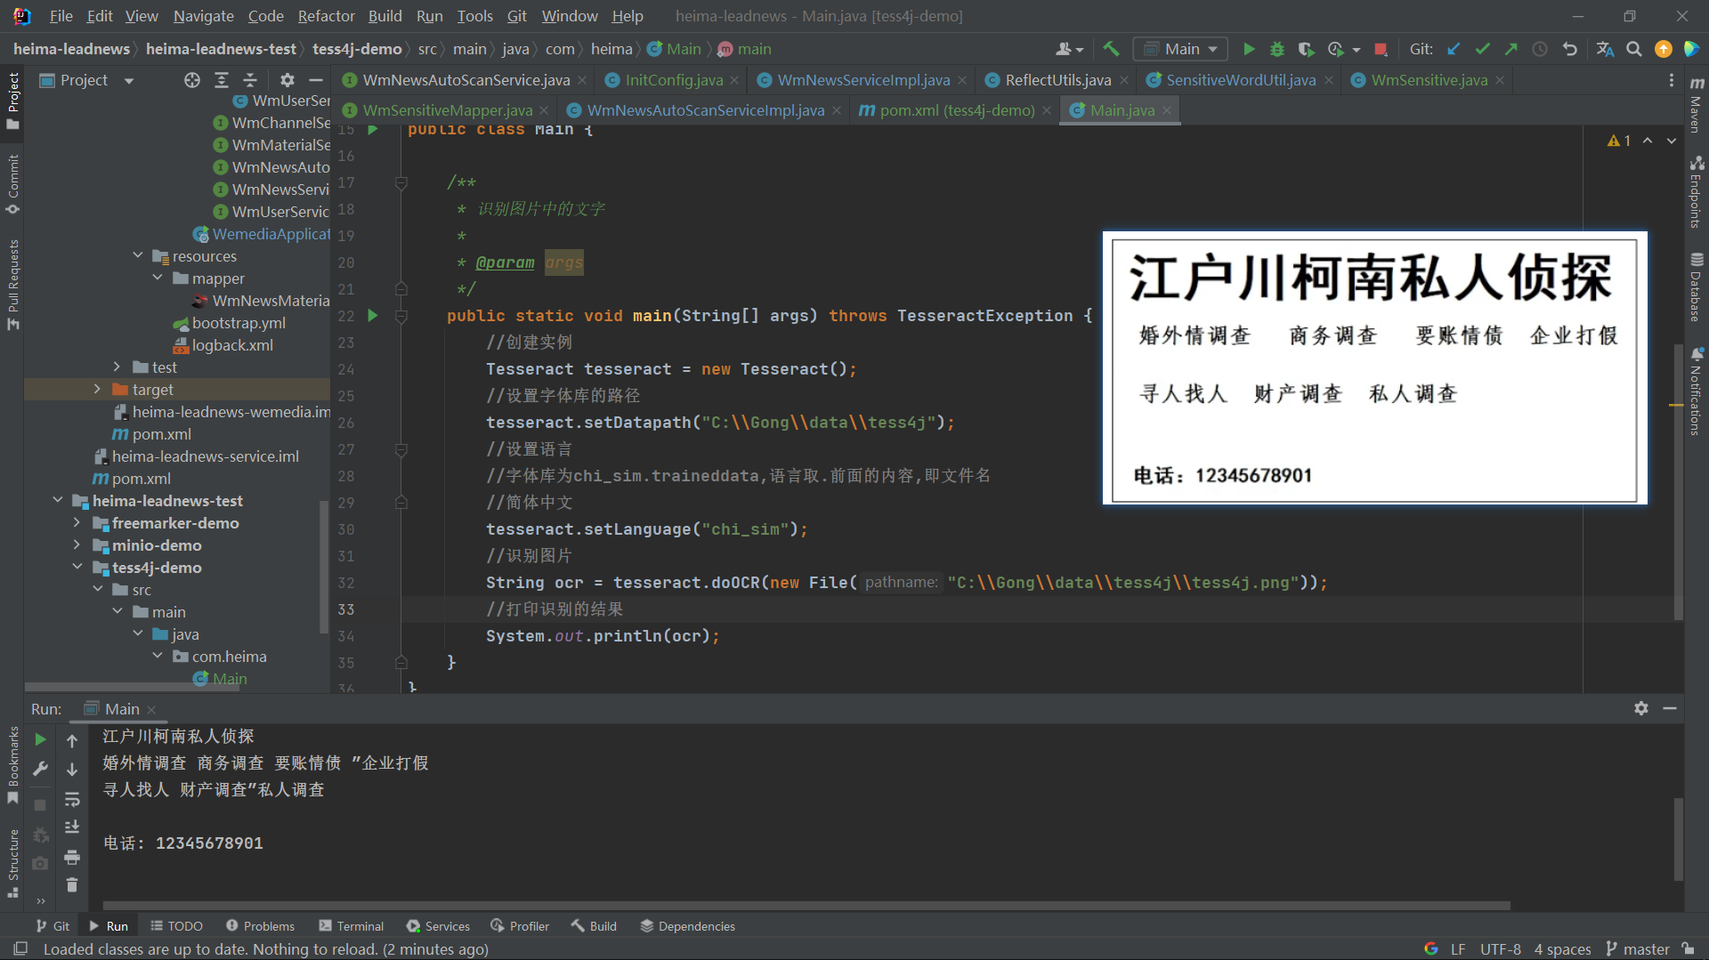Open the Main run configuration dropdown
The image size is (1709, 960).
click(x=1180, y=49)
